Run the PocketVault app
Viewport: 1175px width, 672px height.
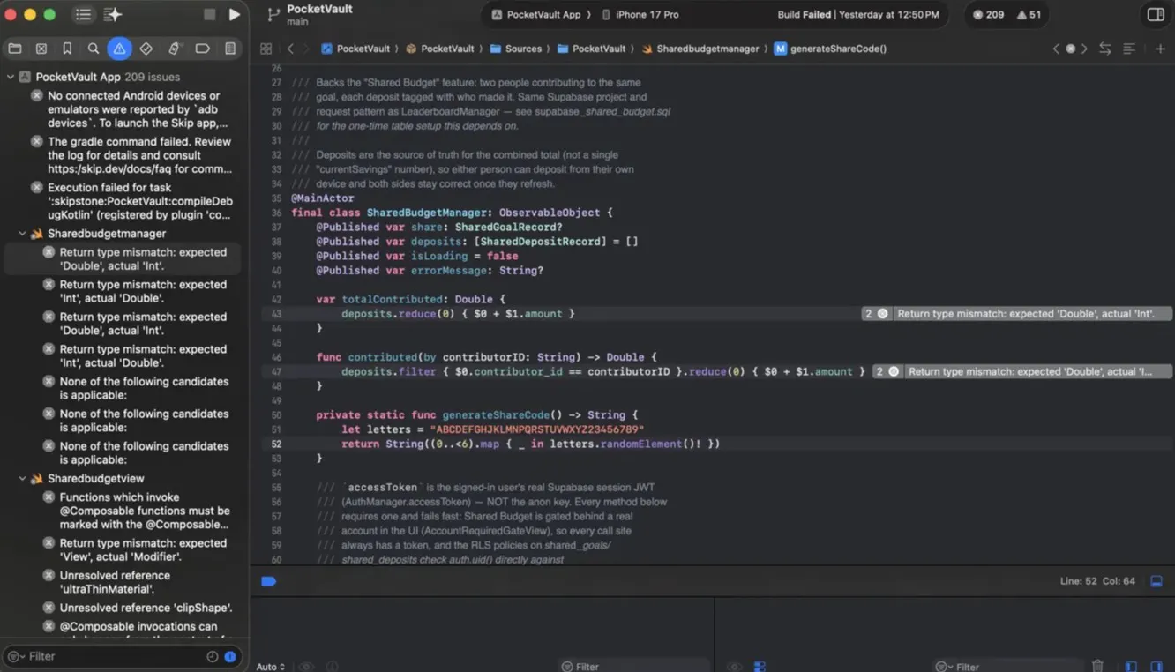click(x=234, y=14)
